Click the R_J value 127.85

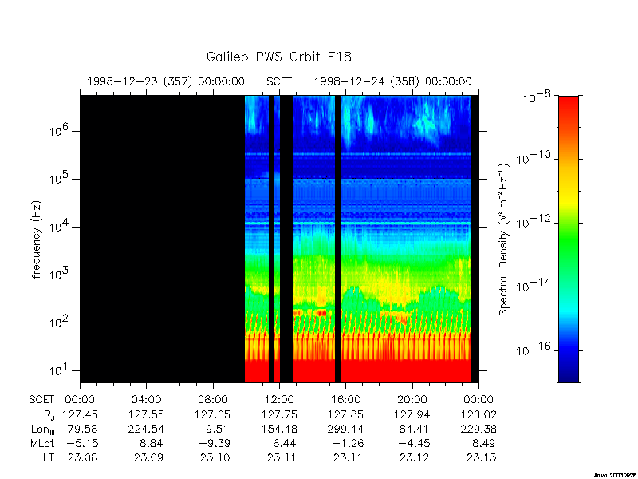(x=345, y=414)
